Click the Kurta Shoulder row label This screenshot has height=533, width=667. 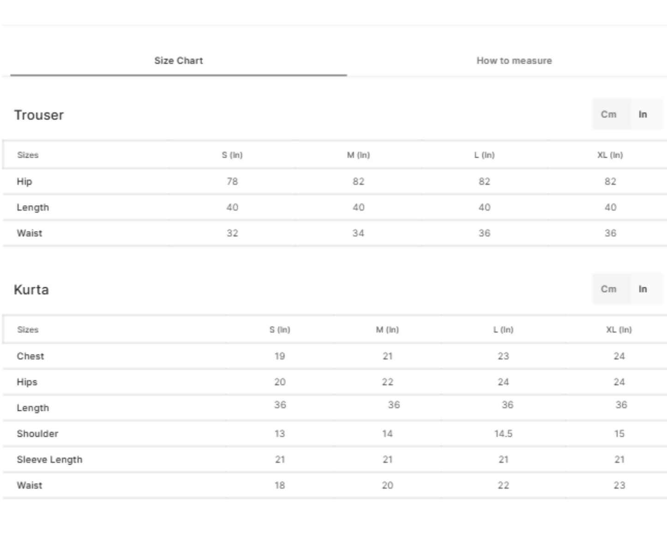click(x=37, y=433)
